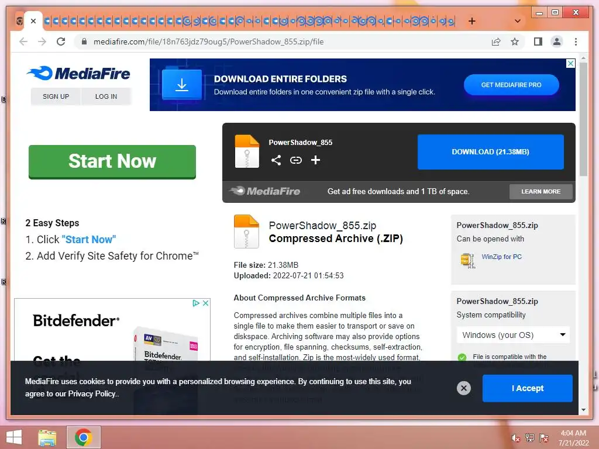This screenshot has width=599, height=449.
Task: Open a new browser tab
Action: [472, 21]
